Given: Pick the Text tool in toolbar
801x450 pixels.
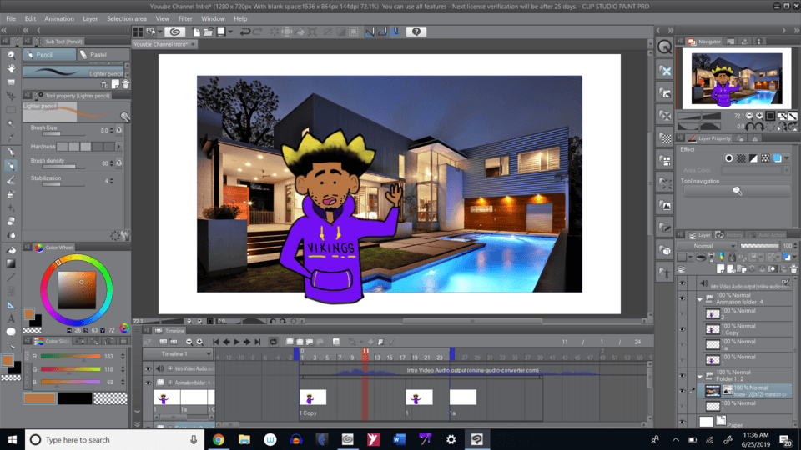Looking at the screenshot, I should coord(11,317).
